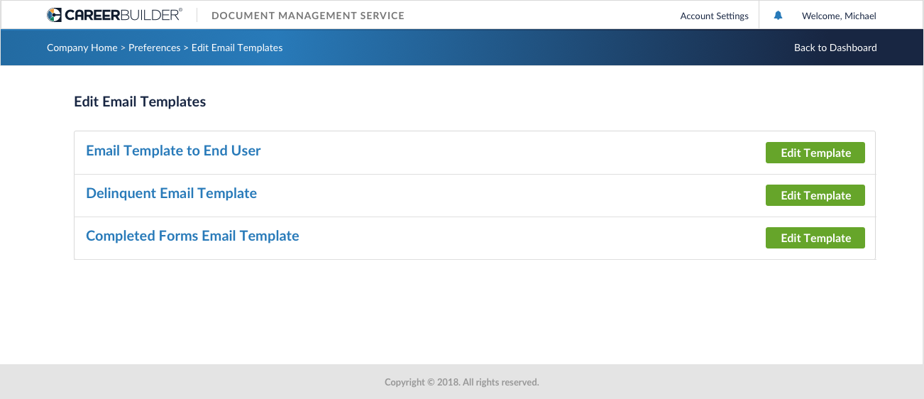Navigate to Company Home breadcrumb
This screenshot has width=924, height=399.
[x=82, y=48]
